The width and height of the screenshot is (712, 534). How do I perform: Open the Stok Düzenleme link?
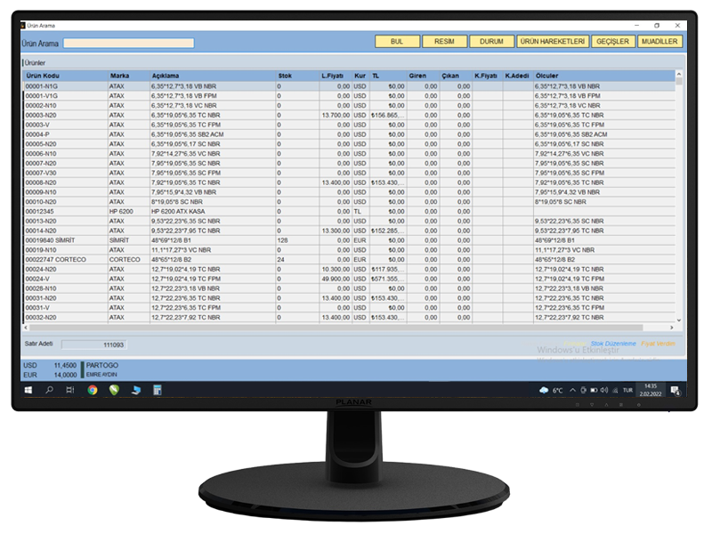[x=613, y=344]
